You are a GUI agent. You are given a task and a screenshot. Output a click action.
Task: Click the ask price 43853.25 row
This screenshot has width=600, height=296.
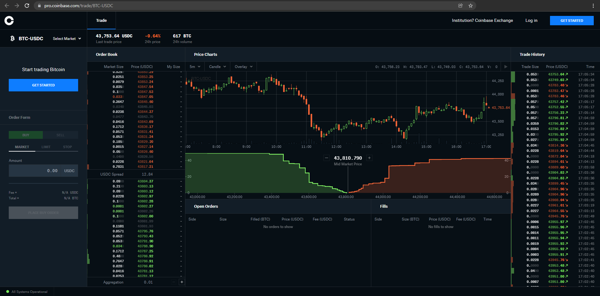tap(136, 77)
